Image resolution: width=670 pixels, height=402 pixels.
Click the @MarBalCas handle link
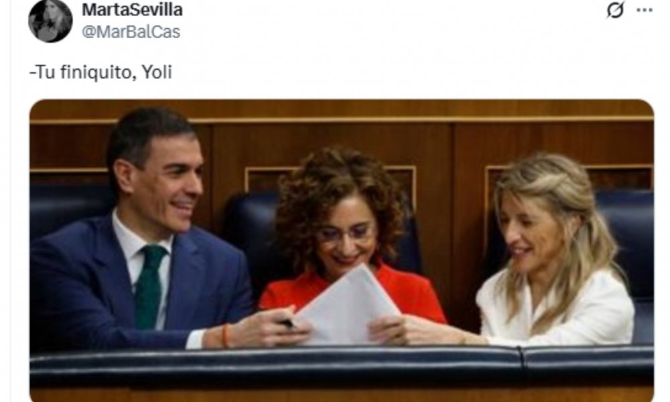[131, 32]
